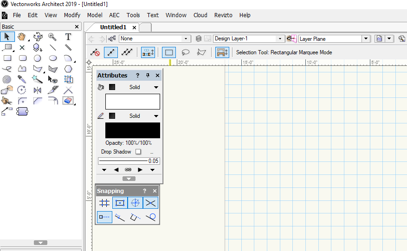Select the Spiral tool

click(x=7, y=79)
